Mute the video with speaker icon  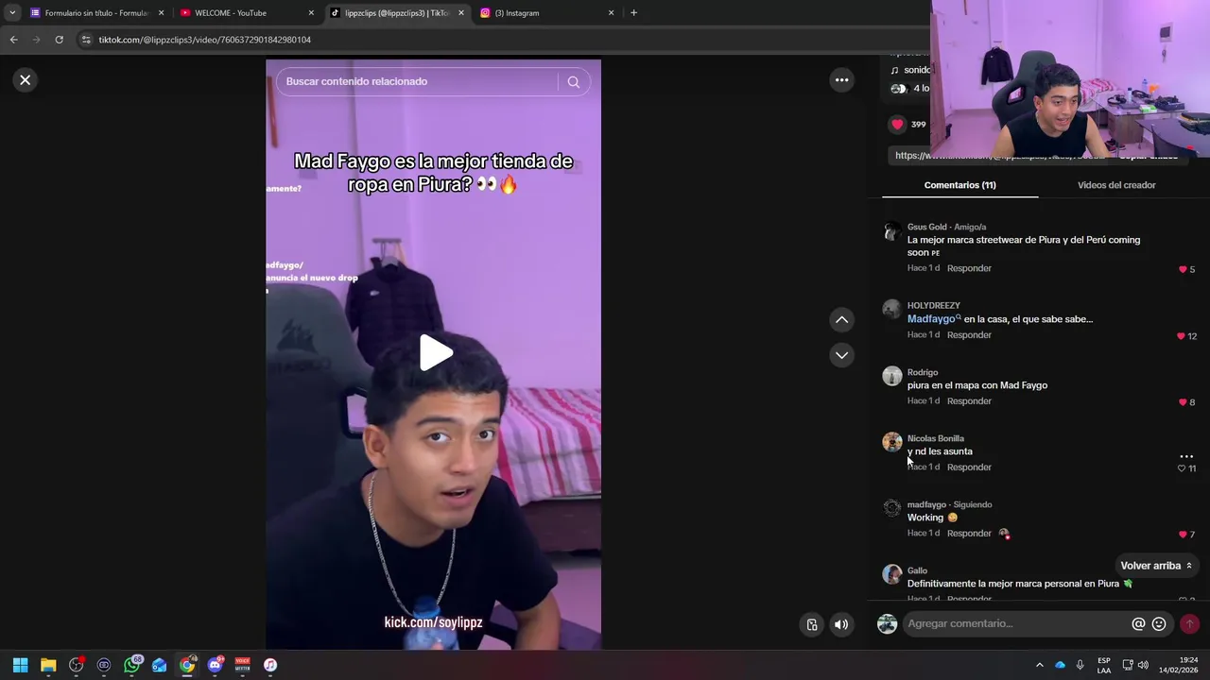(x=840, y=624)
